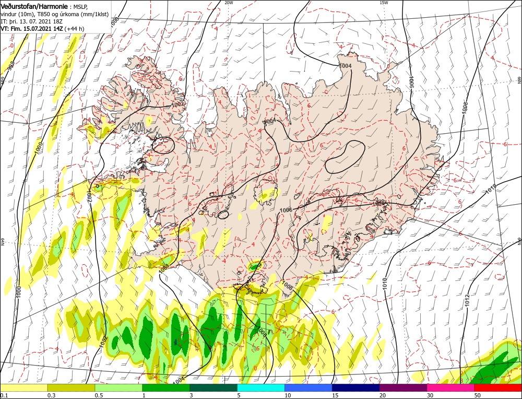Viewport: 522px width, 399px height.
Task: Click the '15W' longitude label
Action: [384, 3]
